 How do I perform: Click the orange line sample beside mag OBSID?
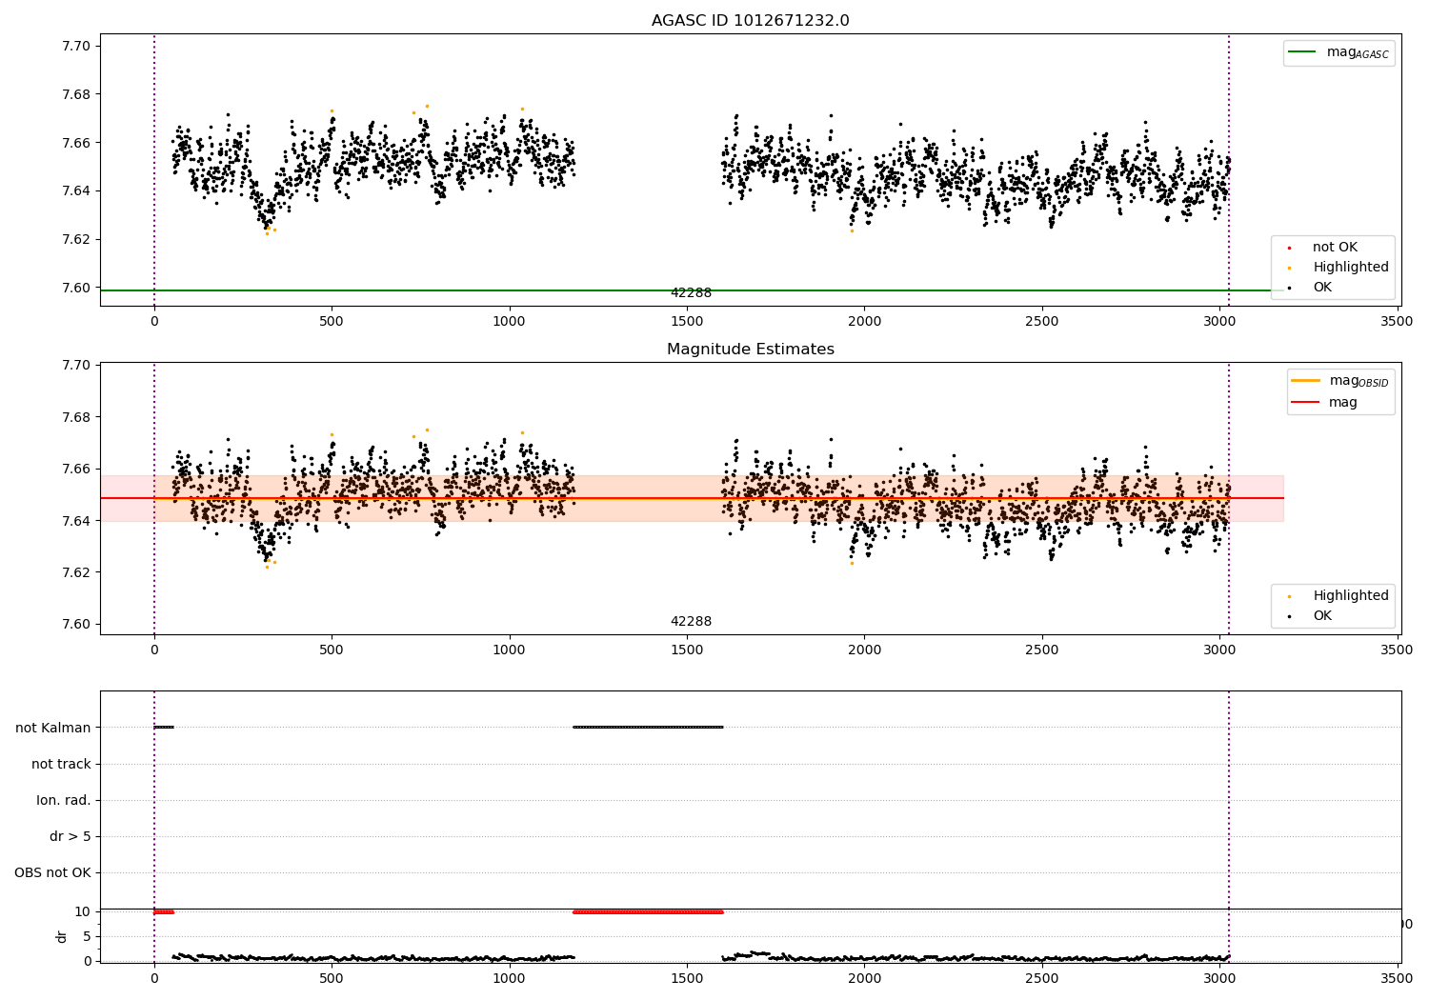tap(1305, 381)
